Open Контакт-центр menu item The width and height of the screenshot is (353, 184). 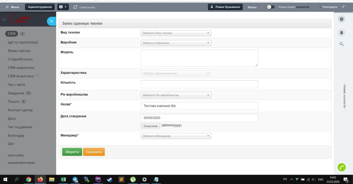[20, 110]
